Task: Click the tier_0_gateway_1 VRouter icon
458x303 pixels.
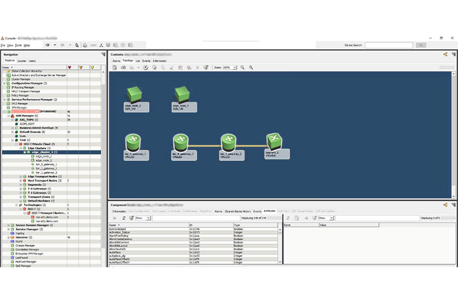Action: [x=181, y=143]
